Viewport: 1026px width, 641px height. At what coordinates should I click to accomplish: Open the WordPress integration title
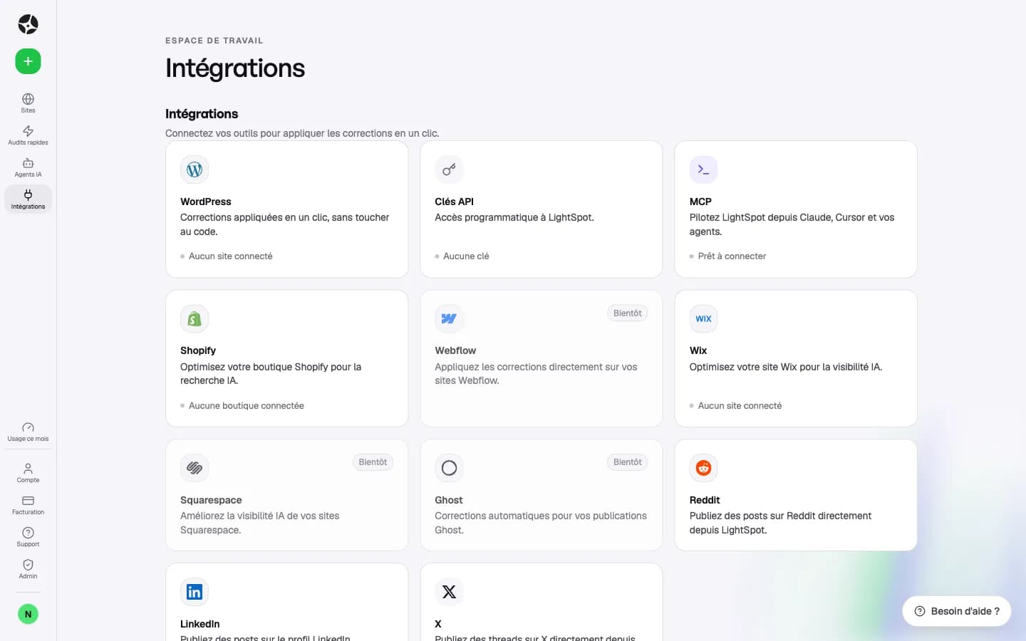[206, 202]
